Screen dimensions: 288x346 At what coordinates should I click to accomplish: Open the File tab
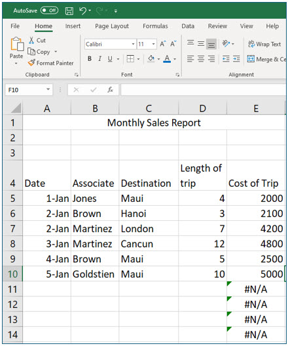tap(15, 26)
